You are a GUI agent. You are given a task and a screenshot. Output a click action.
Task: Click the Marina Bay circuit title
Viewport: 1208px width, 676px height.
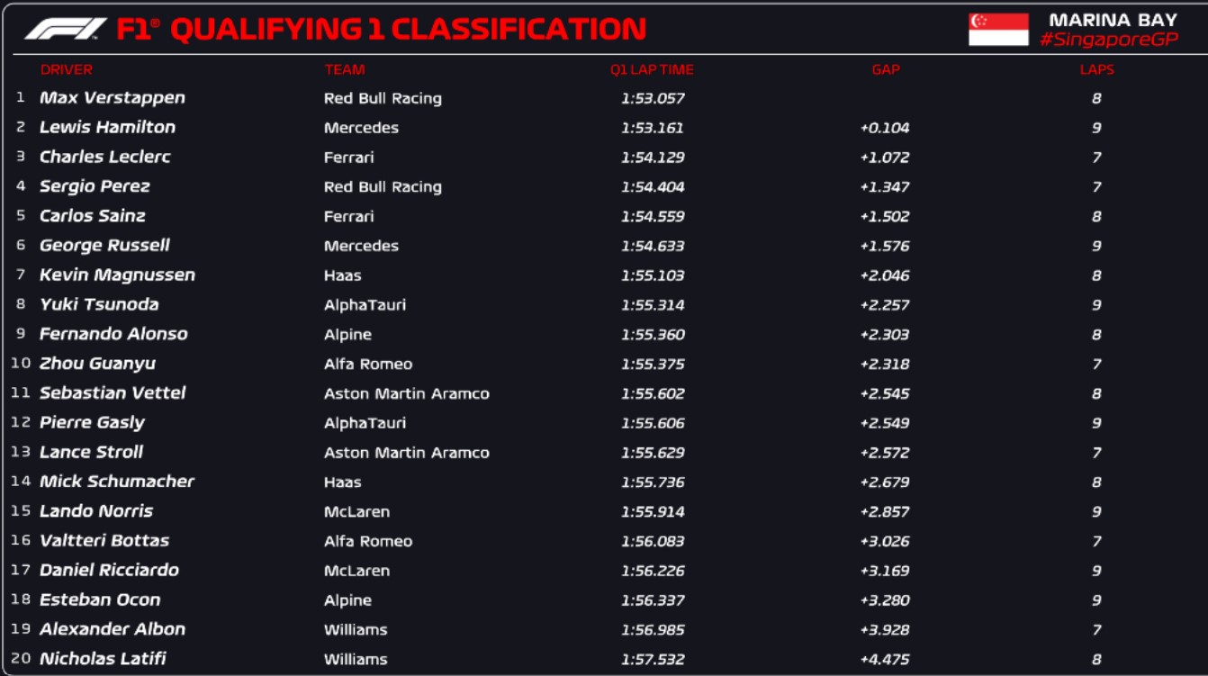click(1113, 20)
